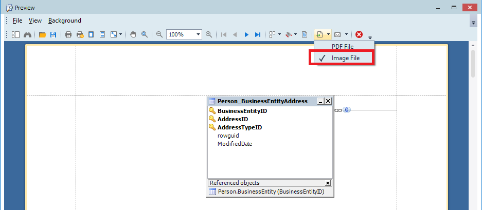Jump to the last page
Viewport: 482px width, 210px height.
point(258,34)
